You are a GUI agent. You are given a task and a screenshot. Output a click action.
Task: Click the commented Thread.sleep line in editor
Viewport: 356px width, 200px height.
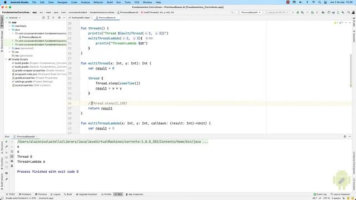coord(107,103)
